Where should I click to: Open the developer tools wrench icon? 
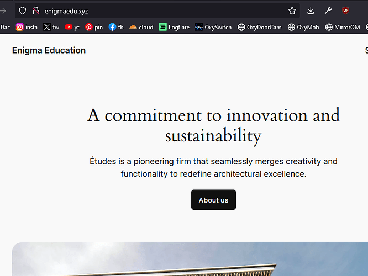328,10
